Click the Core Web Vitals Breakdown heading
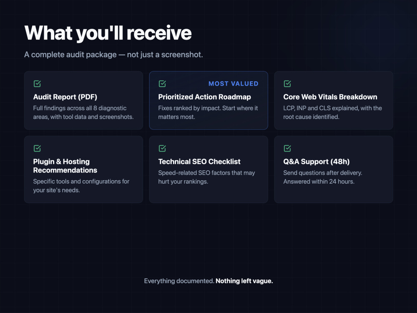This screenshot has height=313, width=417. [x=330, y=97]
